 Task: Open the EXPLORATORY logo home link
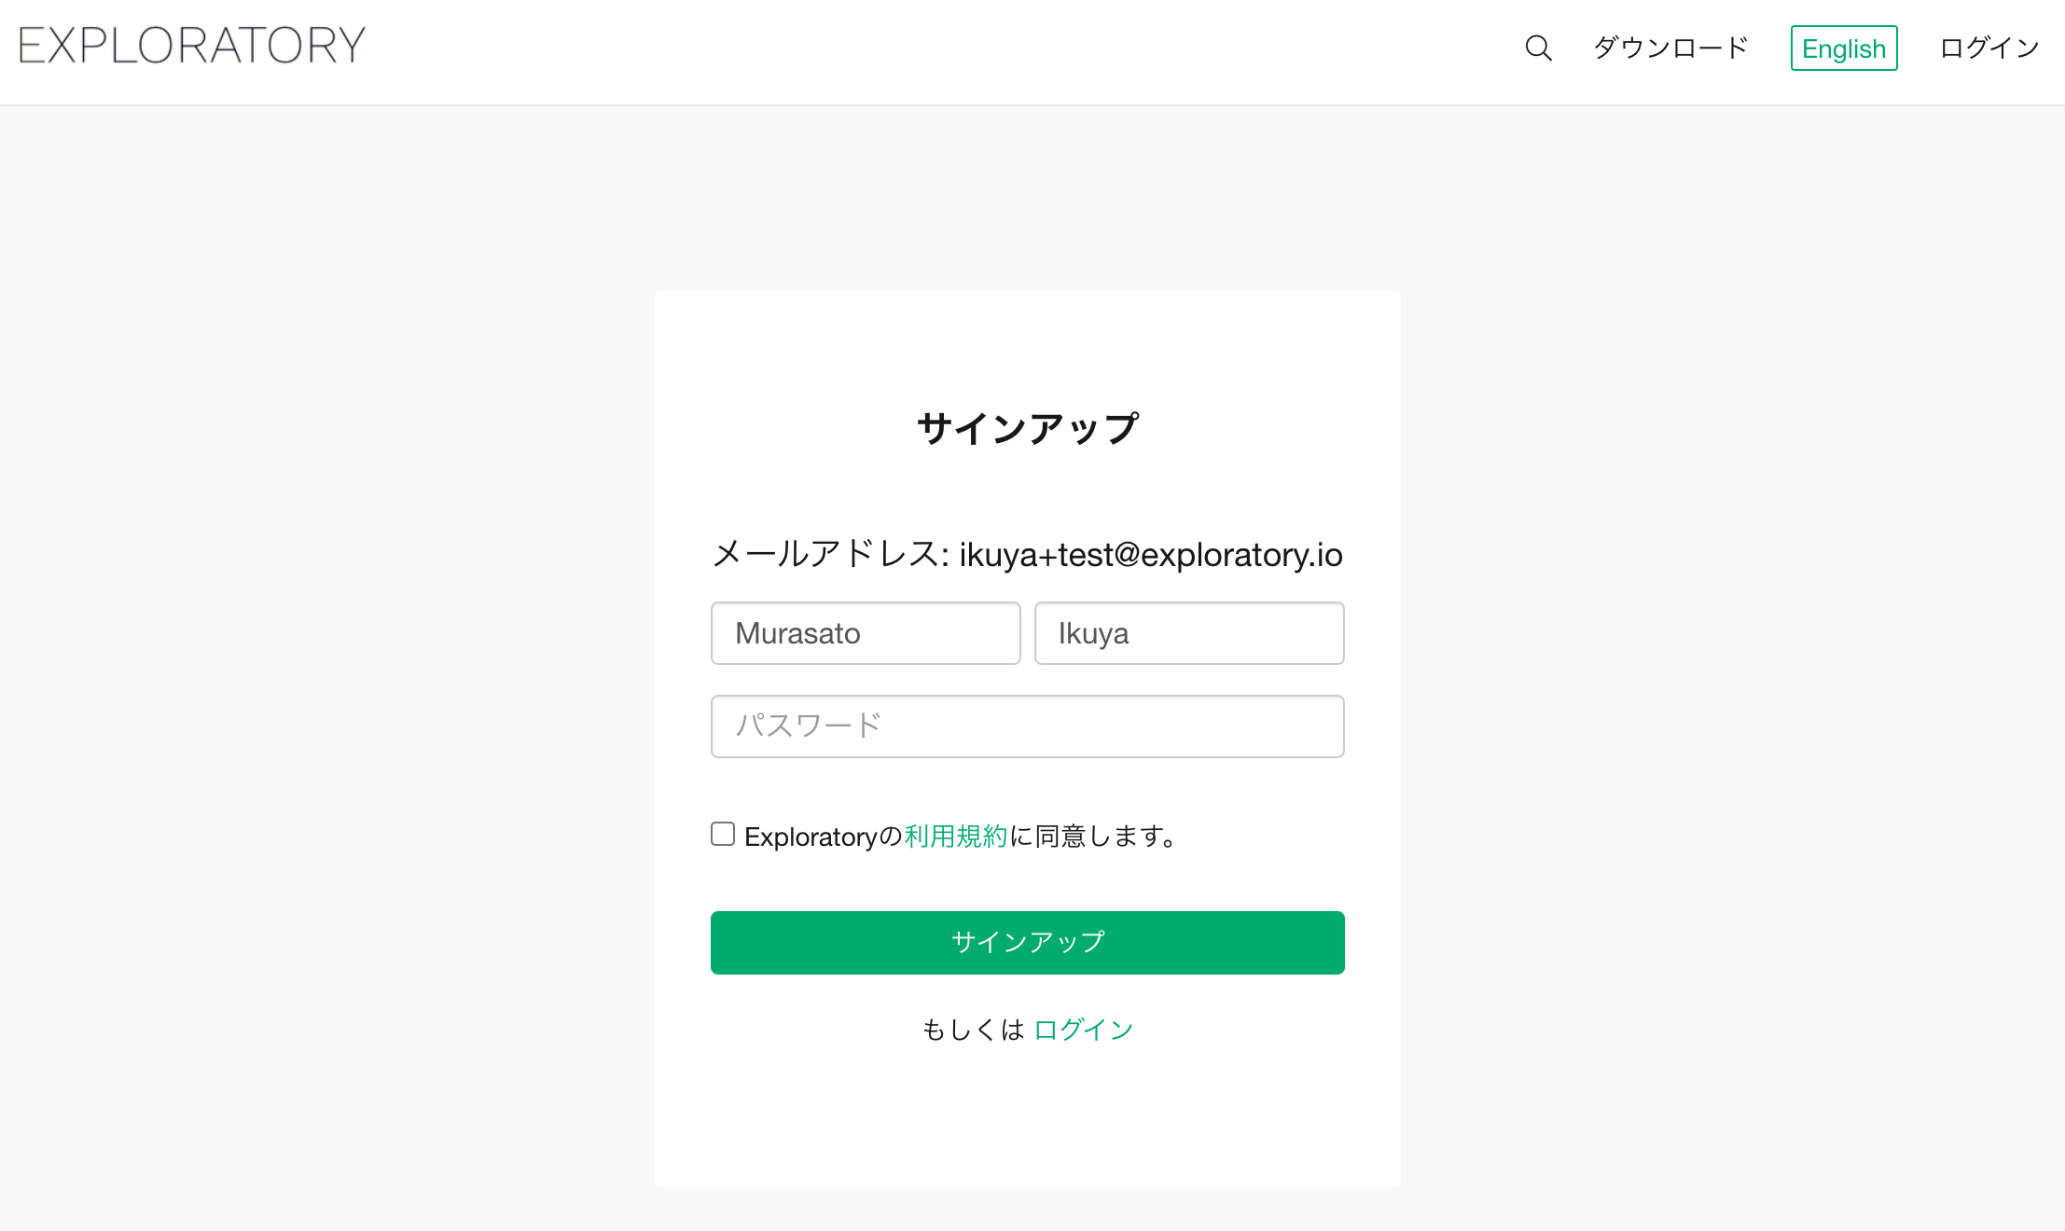point(192,46)
